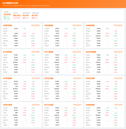This screenshot has height=129, width=126.
Task: Click the 日均 1,009 单 badge
Action: 118,105
